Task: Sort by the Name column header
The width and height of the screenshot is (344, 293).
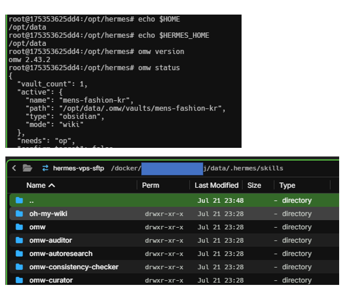Action: 36,186
